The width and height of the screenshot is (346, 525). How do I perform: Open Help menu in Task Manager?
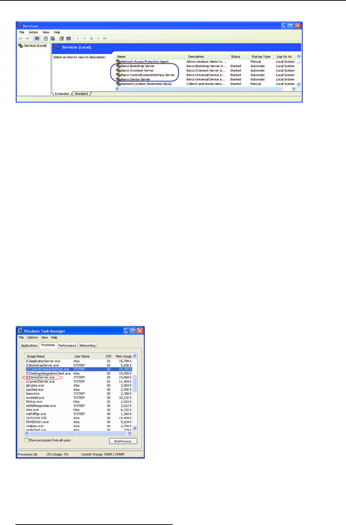pyautogui.click(x=54, y=338)
